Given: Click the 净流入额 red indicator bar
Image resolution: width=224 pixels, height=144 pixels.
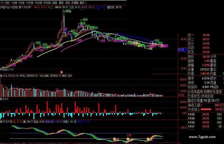Looking at the screenshot, I should (201, 105).
